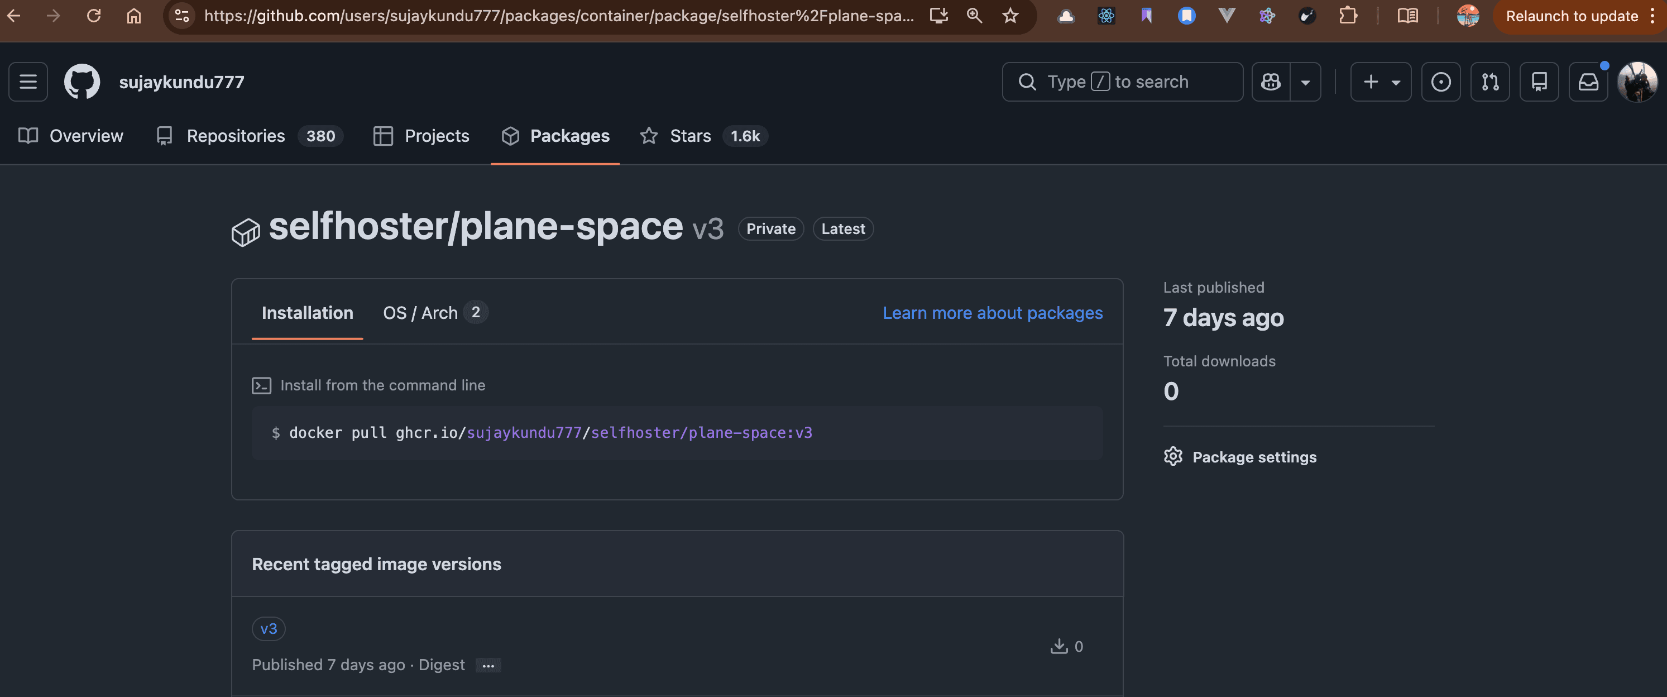Install app icon in address bar
1667x697 pixels.
coord(939,16)
